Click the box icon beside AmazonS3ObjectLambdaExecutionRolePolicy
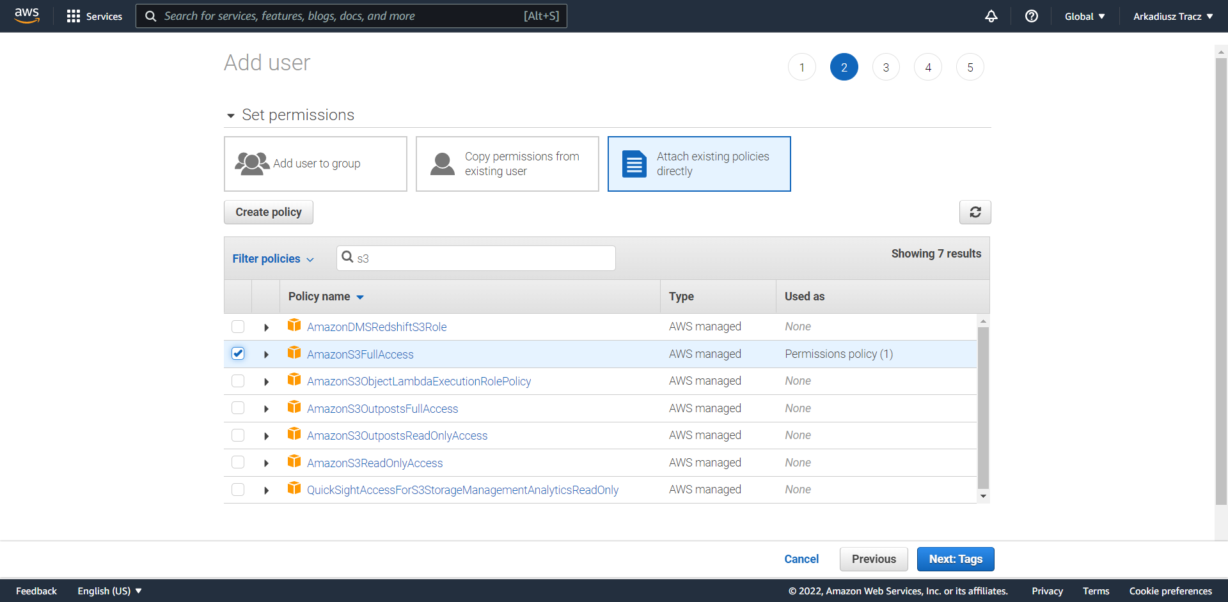This screenshot has width=1228, height=602. pos(294,380)
